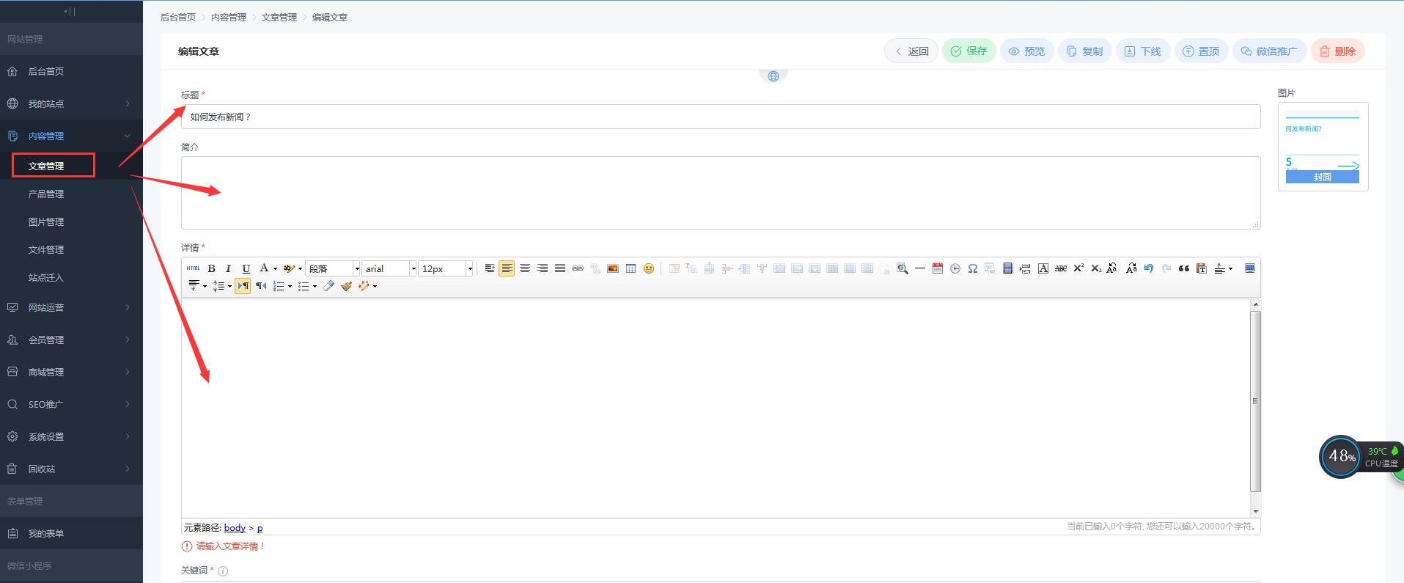Image resolution: width=1404 pixels, height=583 pixels.
Task: Switch the editor to fullscreen
Action: point(1250,268)
